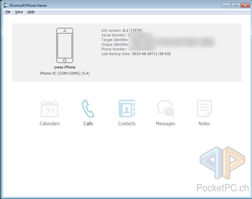The width and height of the screenshot is (252, 199).
Task: Click the Contacts label
Action: (127, 124)
